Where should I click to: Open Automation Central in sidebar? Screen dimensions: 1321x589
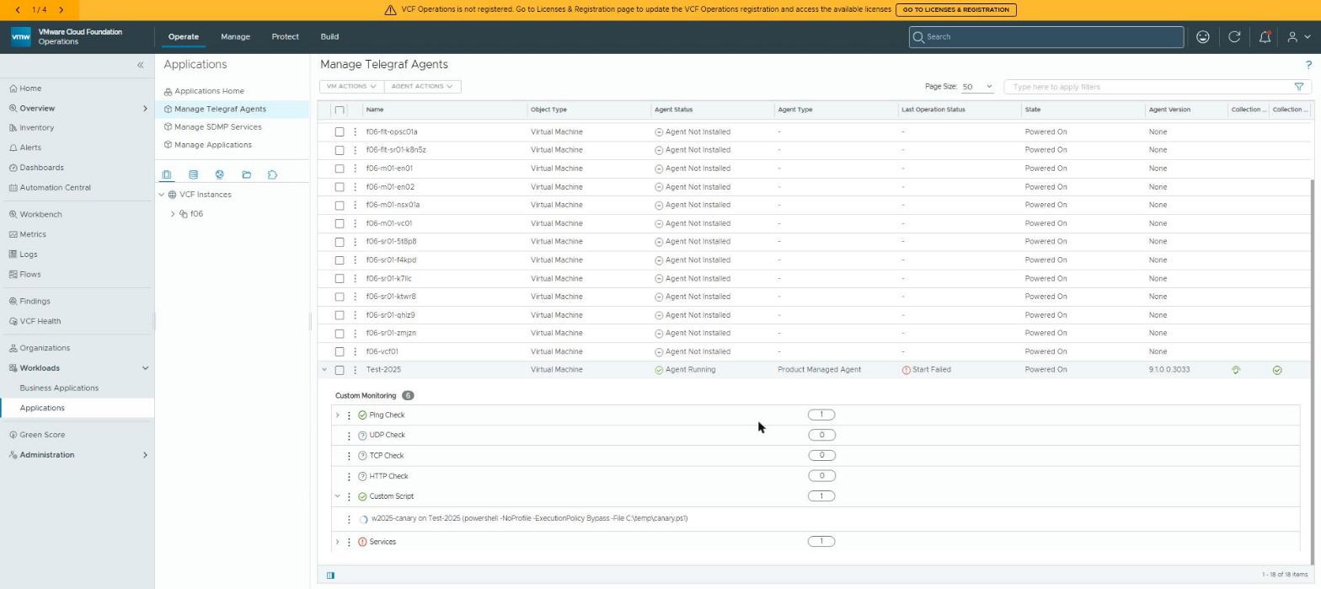click(x=55, y=188)
